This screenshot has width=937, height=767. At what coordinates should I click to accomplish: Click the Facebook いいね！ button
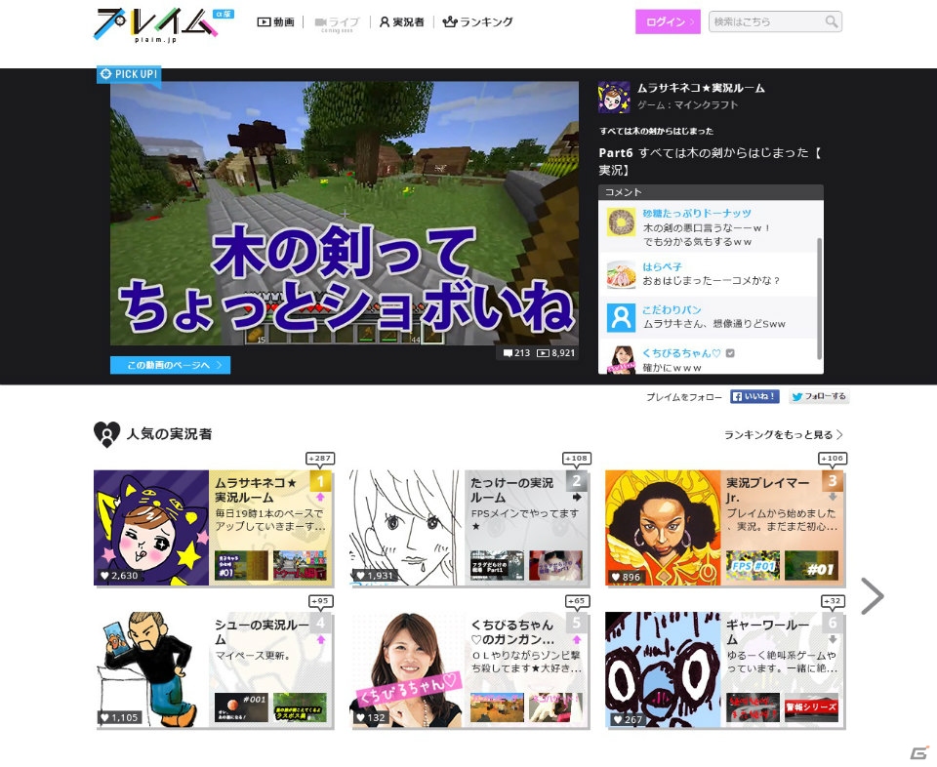point(754,396)
